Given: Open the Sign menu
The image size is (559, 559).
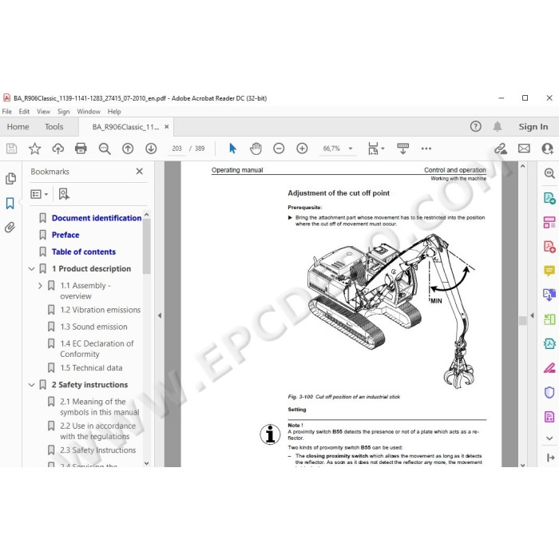Looking at the screenshot, I should (63, 112).
